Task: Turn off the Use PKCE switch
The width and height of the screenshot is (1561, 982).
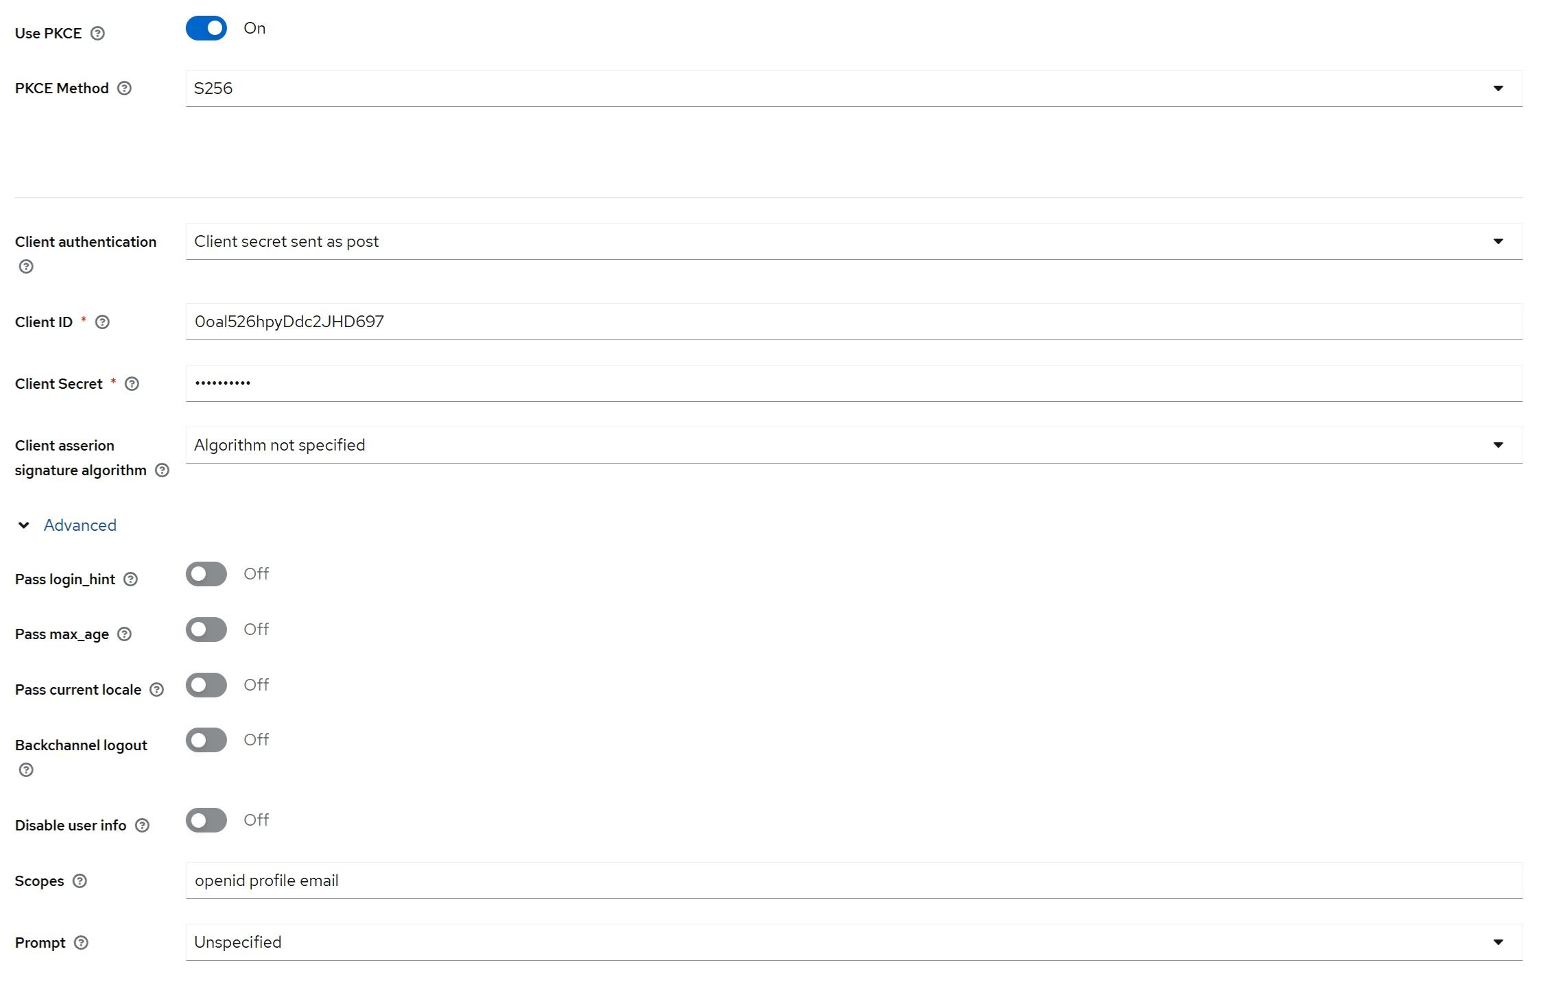Action: (x=206, y=29)
